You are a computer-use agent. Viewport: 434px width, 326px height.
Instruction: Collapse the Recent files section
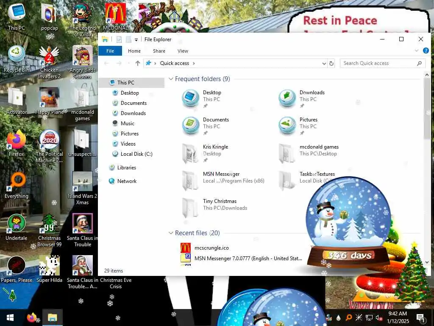pos(171,233)
